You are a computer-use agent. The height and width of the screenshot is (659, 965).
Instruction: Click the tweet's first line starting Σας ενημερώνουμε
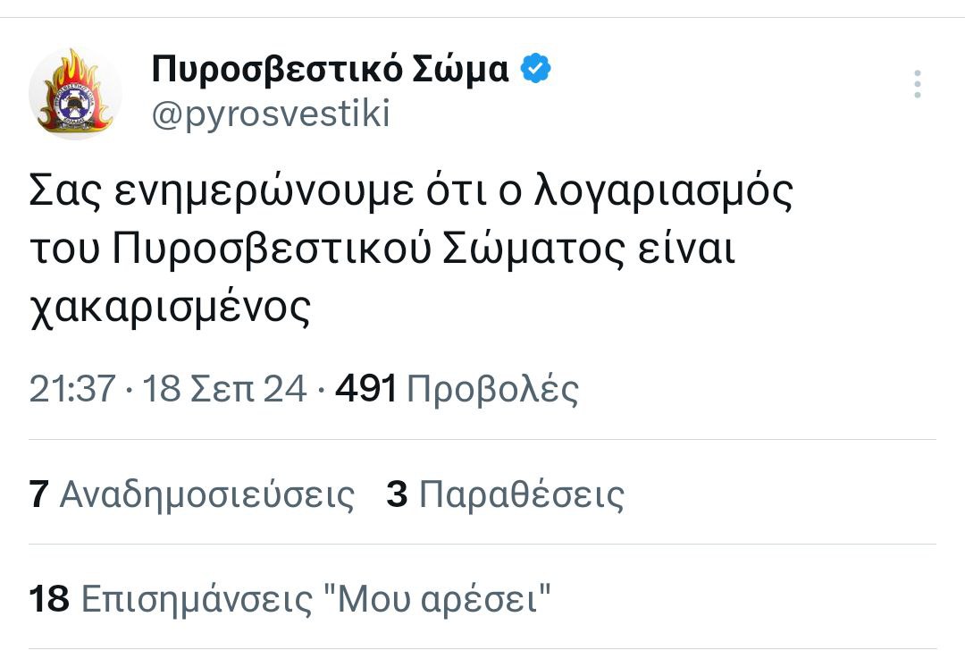[411, 195]
